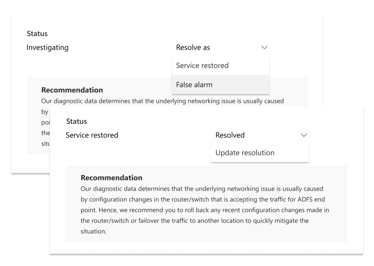This screenshot has width=374, height=266.
Task: Click the chevron arrow beside "Resolved"
Action: coord(304,135)
